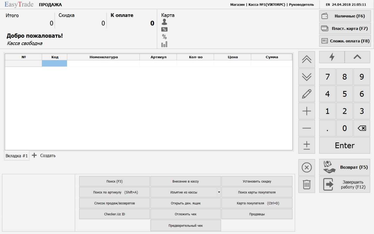Click the pencil edit icon
Image resolution: width=374 pixels, height=234 pixels.
click(x=307, y=94)
